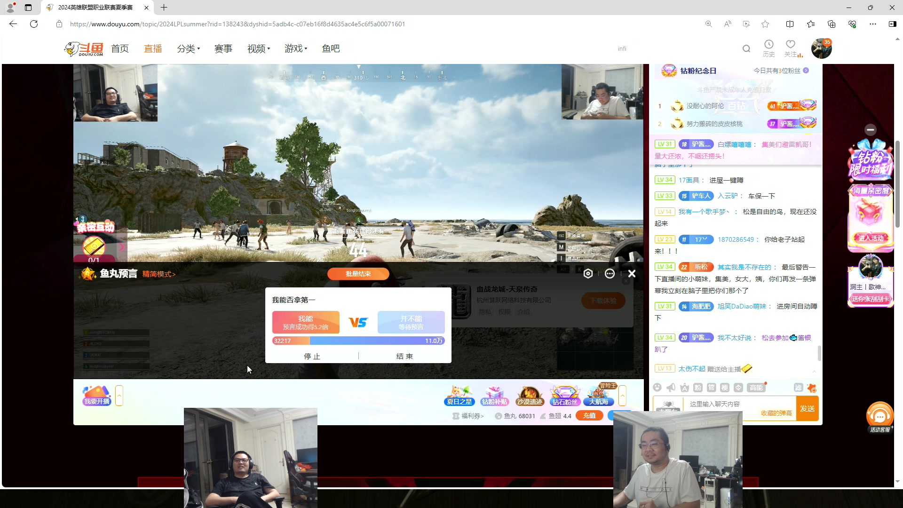
Task: Expand activity list arrow beside 大航海
Action: 622,396
